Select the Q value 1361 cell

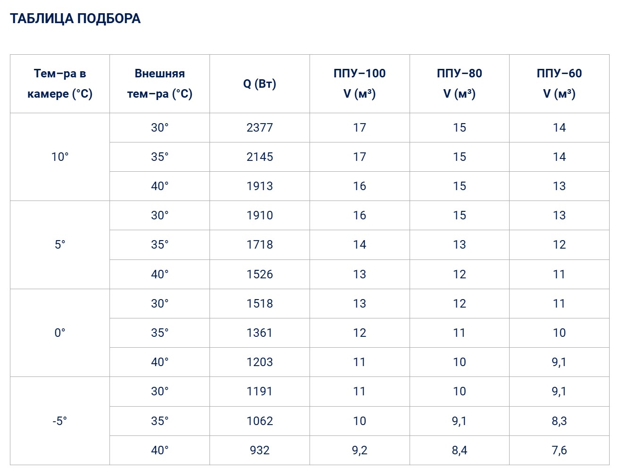pyautogui.click(x=260, y=333)
